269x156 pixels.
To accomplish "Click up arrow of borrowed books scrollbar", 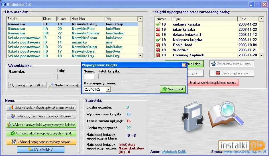I will click(261, 19).
